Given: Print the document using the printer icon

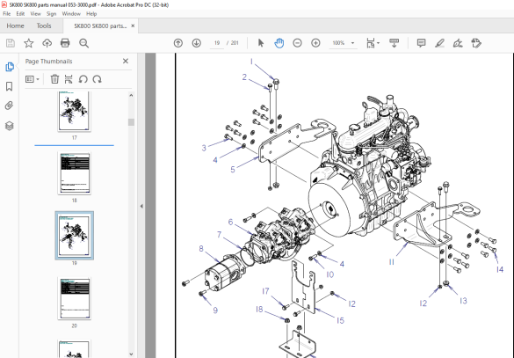Looking at the screenshot, I should [x=65, y=43].
